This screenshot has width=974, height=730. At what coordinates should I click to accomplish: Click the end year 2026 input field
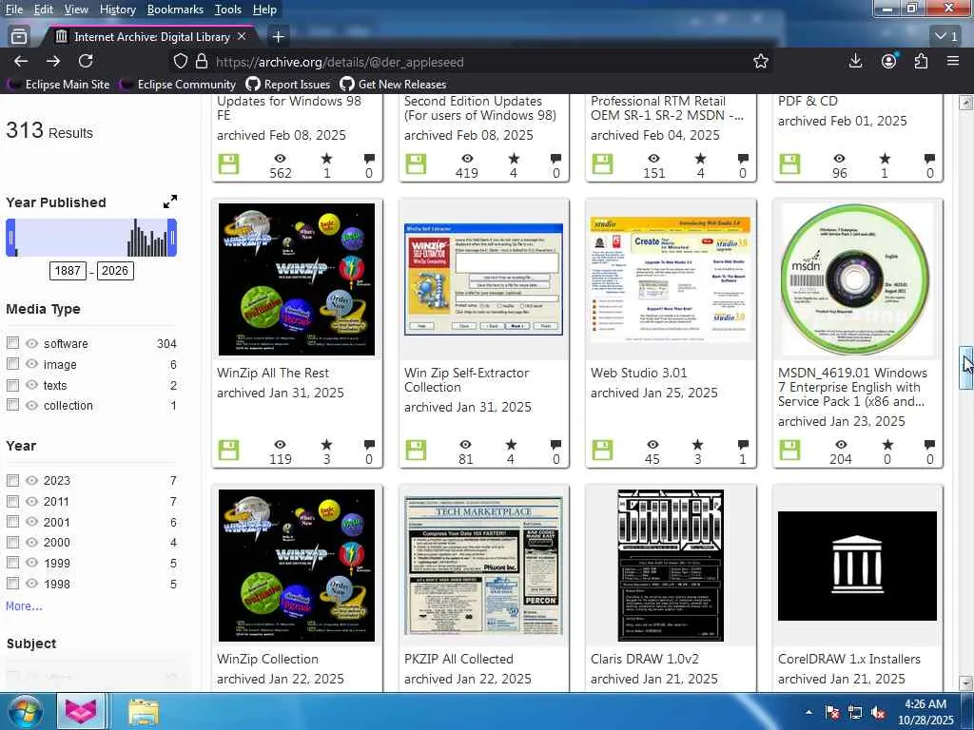(x=115, y=271)
